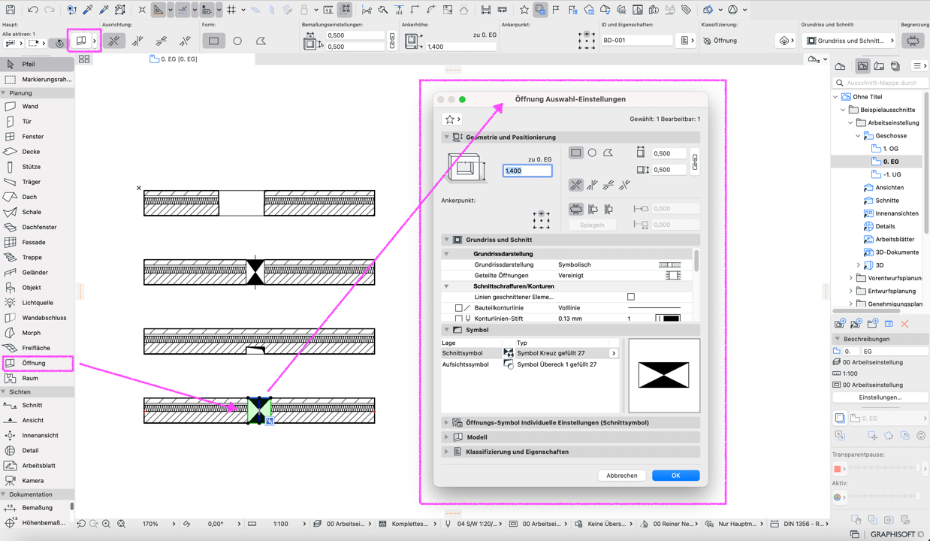Select the Pfeil arrow tool
930x541 pixels.
(38, 64)
